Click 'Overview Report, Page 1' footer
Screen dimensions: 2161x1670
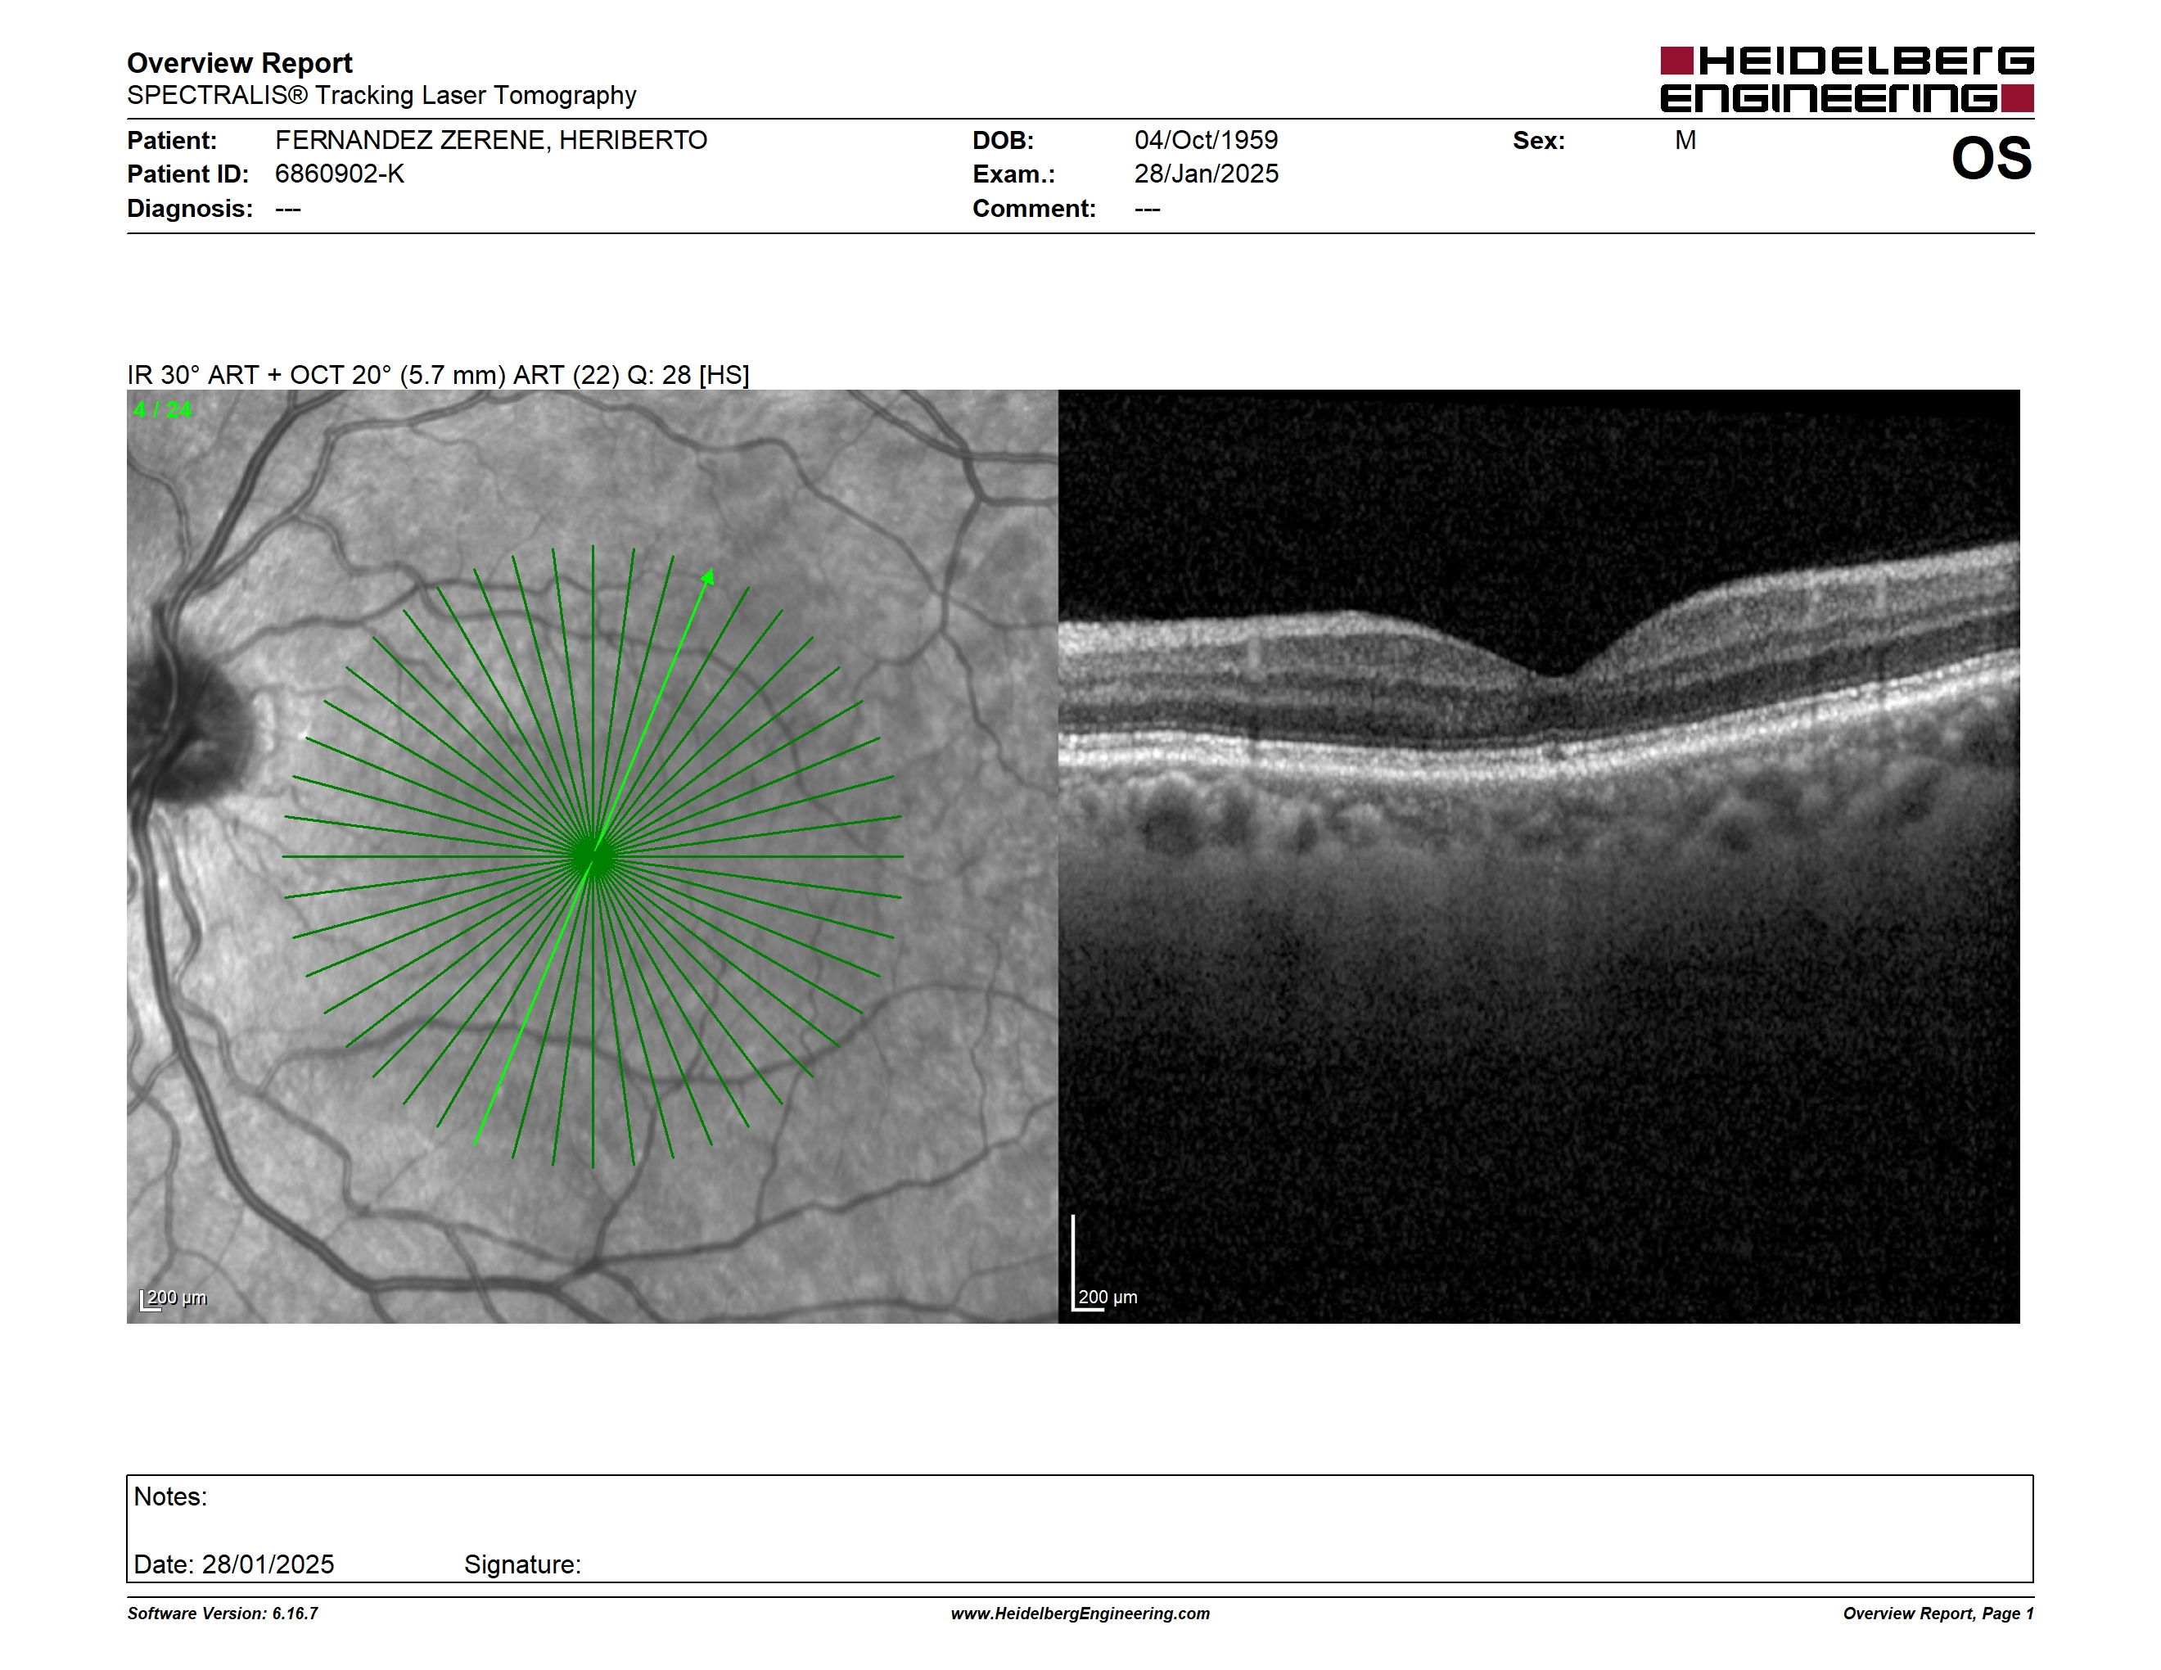pos(1938,1614)
